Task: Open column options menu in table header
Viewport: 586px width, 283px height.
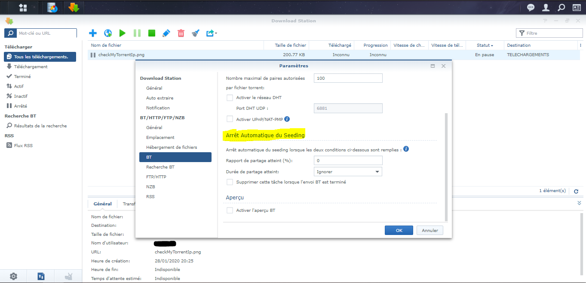Action: (581, 45)
